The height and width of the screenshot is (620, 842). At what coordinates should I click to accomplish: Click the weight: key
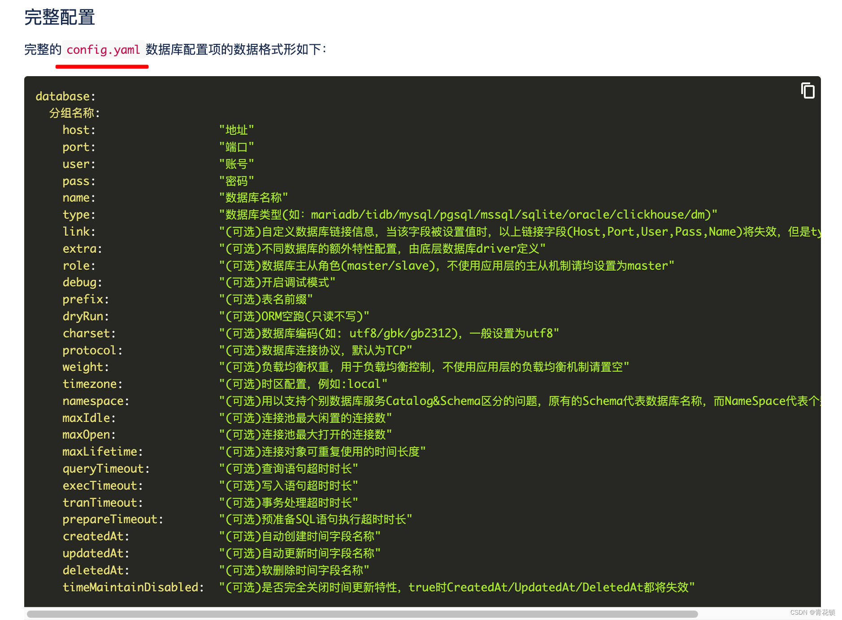86,367
